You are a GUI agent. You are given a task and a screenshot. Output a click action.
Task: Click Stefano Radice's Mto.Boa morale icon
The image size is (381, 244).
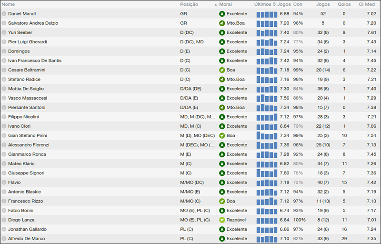tap(222, 79)
